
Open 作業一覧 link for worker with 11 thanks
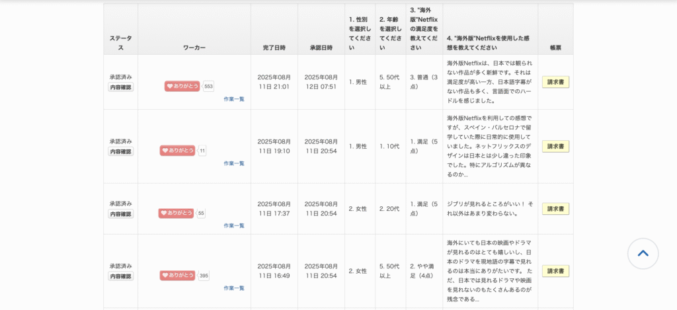click(233, 163)
